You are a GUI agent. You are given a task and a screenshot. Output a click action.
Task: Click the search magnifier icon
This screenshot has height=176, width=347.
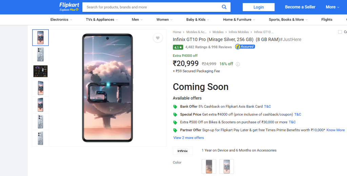click(224, 7)
